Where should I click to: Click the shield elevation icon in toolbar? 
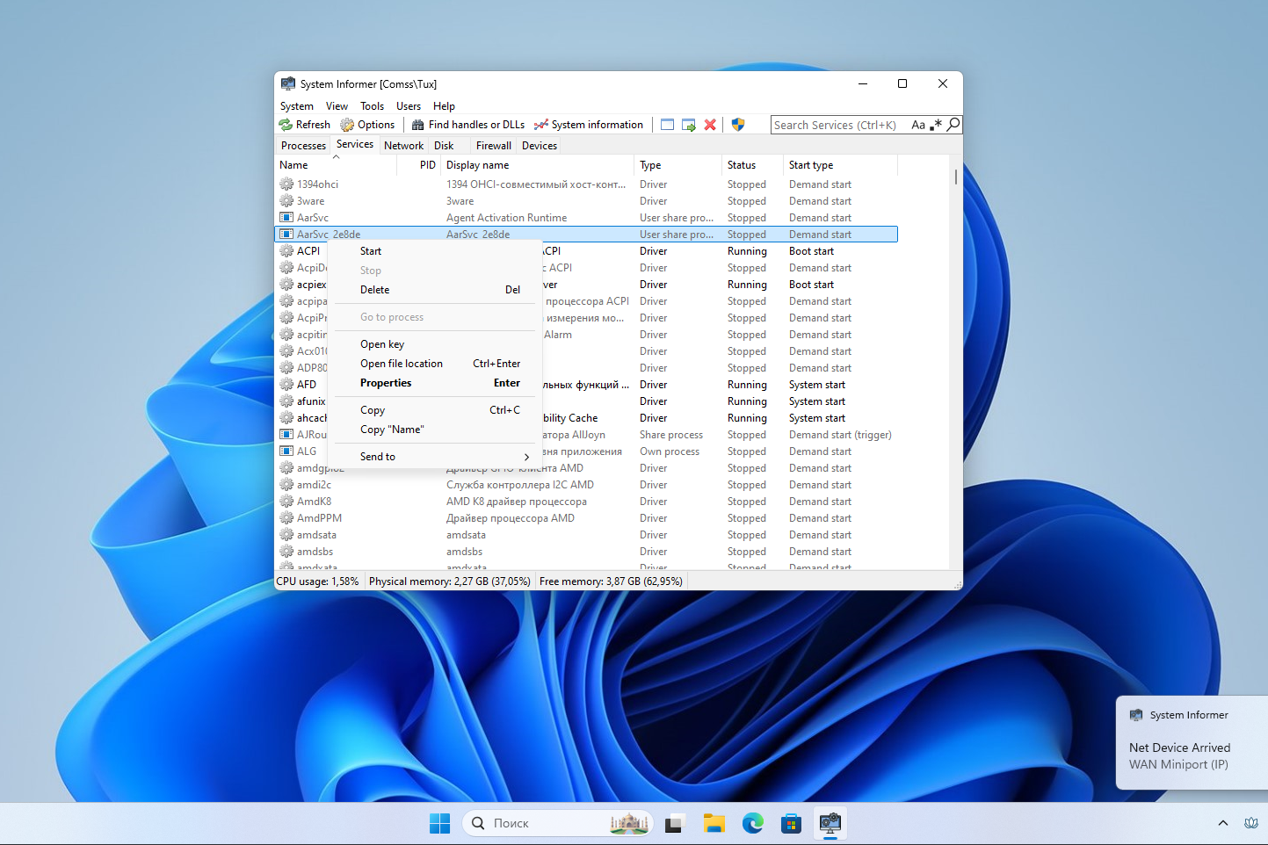point(738,125)
